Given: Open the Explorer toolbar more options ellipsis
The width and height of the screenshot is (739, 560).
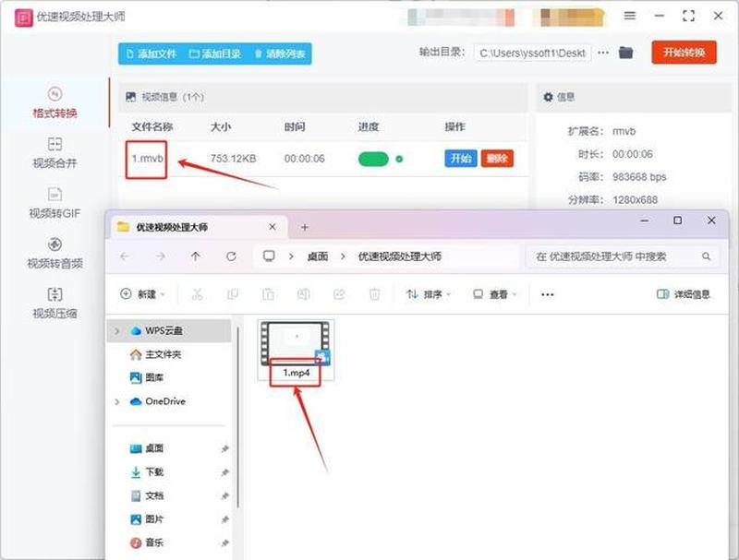Looking at the screenshot, I should point(547,294).
